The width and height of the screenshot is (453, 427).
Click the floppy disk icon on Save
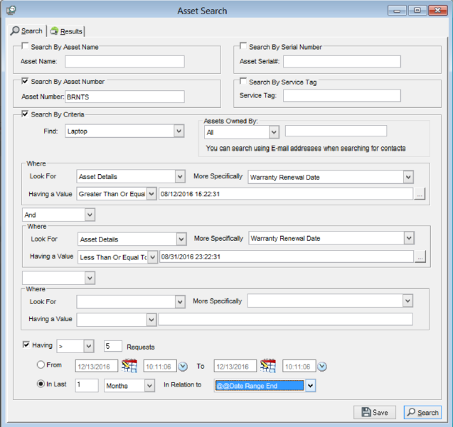[366, 412]
